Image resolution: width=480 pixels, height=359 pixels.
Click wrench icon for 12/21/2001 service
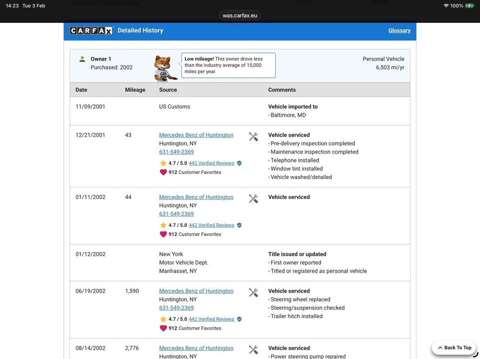253,137
